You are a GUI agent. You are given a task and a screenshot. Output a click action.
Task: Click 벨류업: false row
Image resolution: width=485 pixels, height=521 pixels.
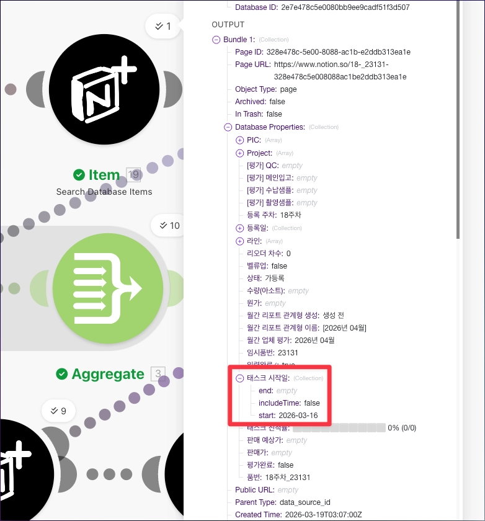pyautogui.click(x=267, y=266)
